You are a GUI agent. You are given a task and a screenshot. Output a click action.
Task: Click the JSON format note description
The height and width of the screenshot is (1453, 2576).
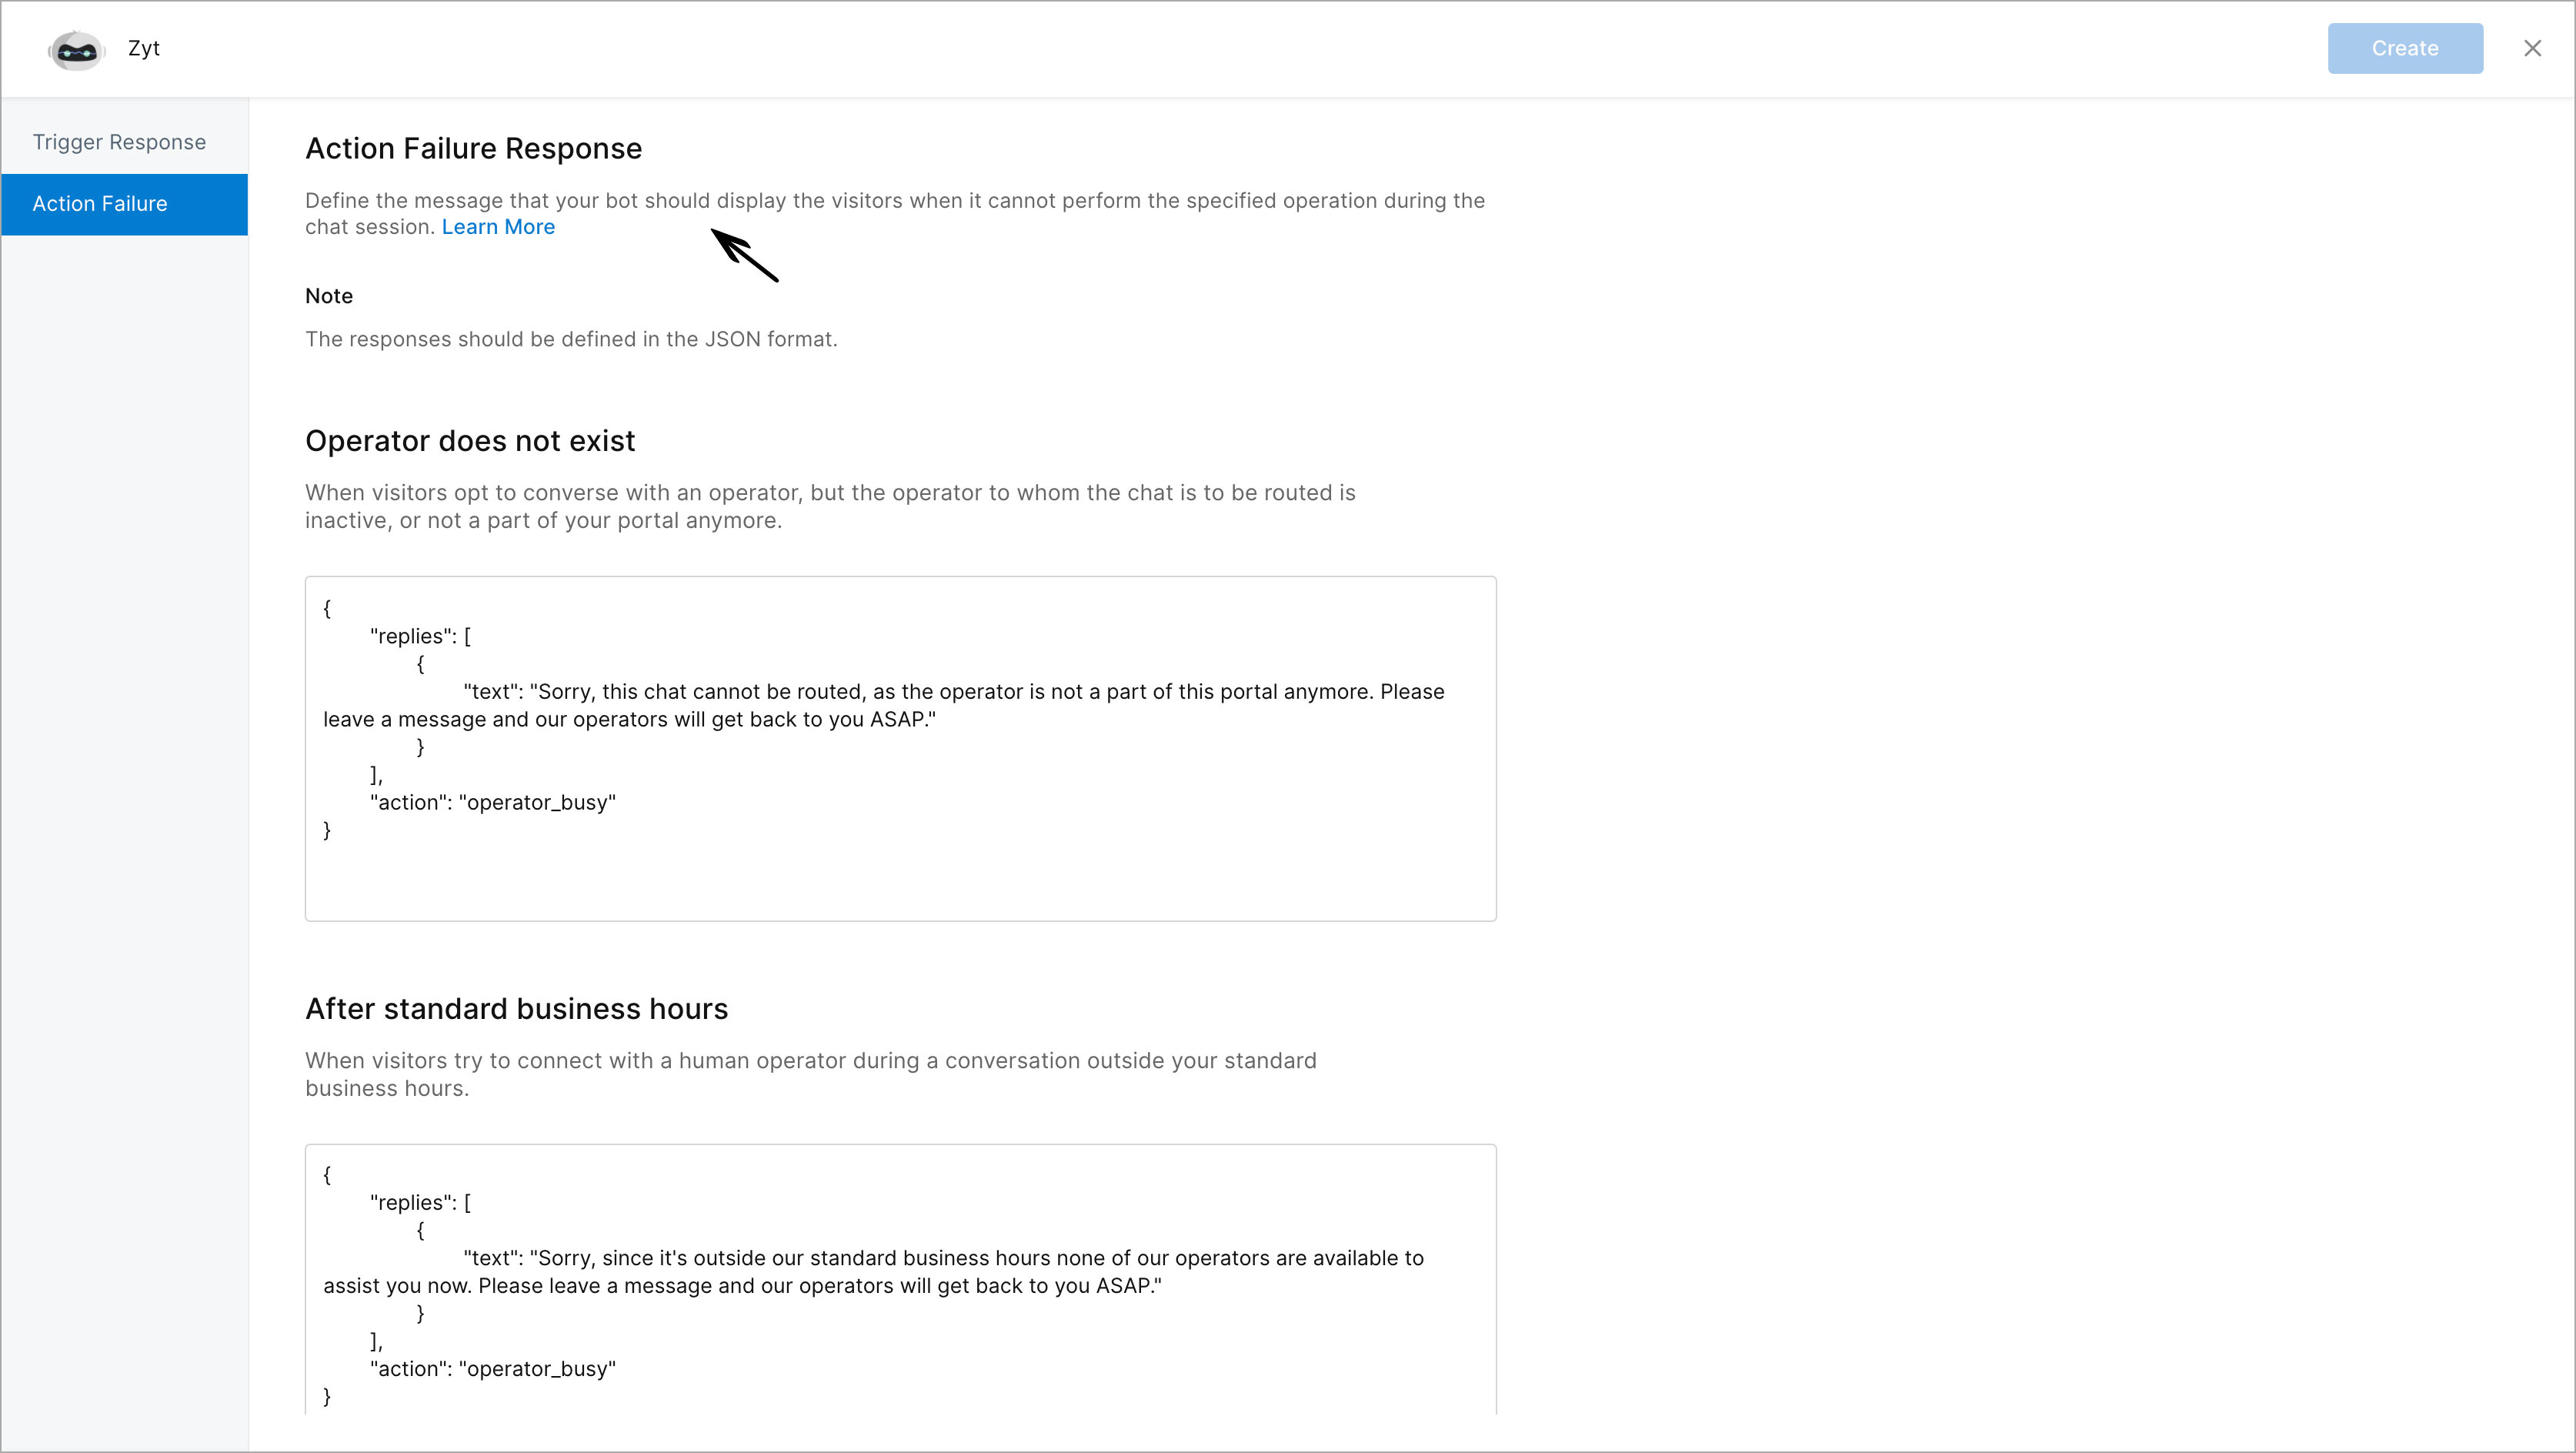pyautogui.click(x=571, y=339)
